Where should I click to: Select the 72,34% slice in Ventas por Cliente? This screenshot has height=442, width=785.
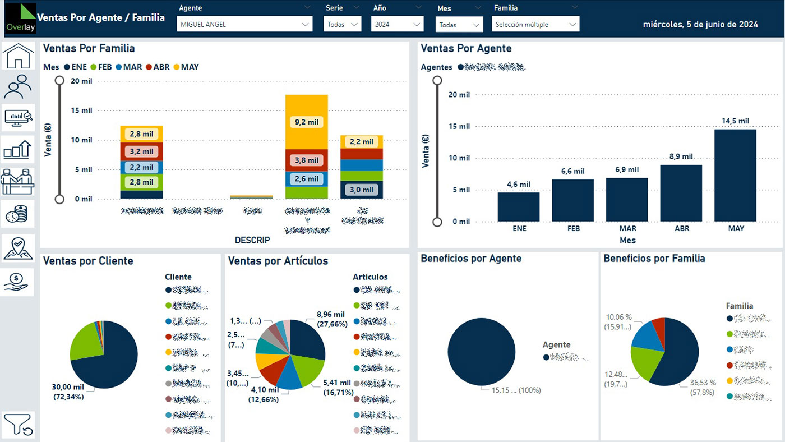coord(109,359)
